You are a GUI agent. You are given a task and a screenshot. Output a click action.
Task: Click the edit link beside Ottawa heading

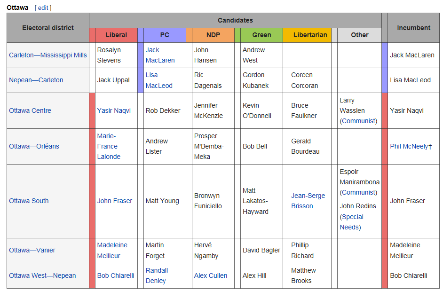tap(43, 8)
